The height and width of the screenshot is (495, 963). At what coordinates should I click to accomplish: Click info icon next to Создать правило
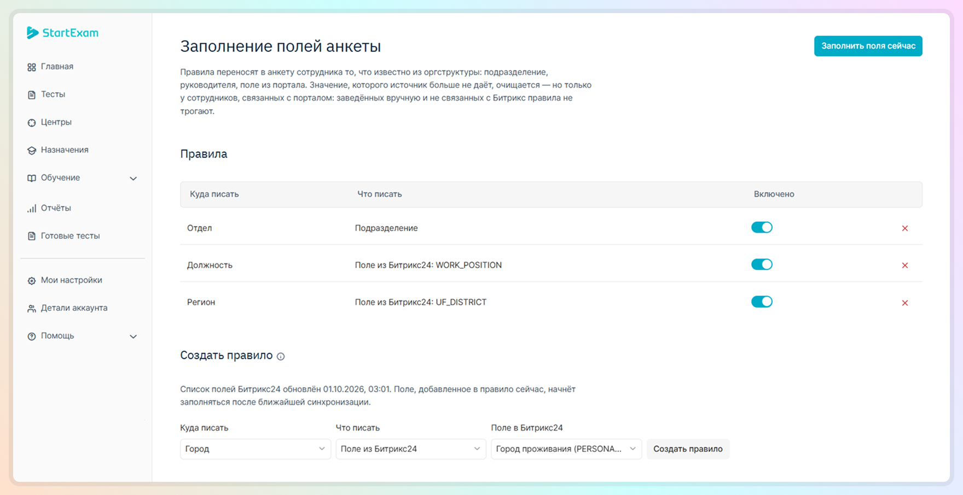tap(281, 356)
